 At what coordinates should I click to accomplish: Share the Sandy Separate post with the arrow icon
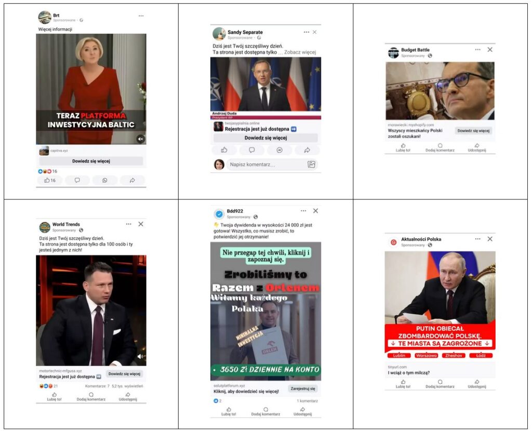307,150
